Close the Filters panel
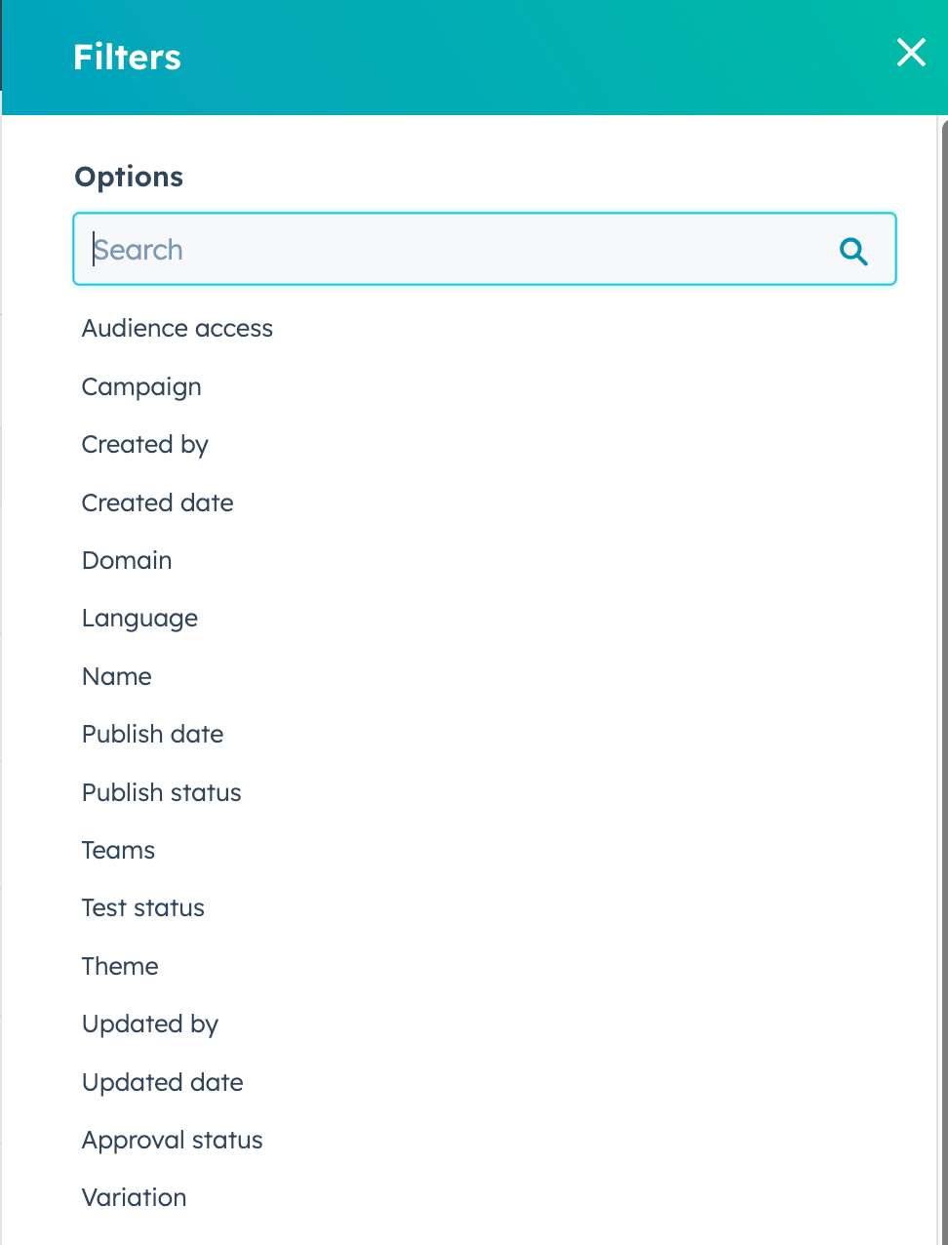 (x=911, y=53)
